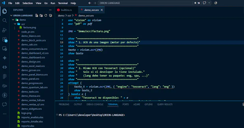
Task: Collapse the ORION-LANGUAGE root folder
Action: tap(11, 16)
